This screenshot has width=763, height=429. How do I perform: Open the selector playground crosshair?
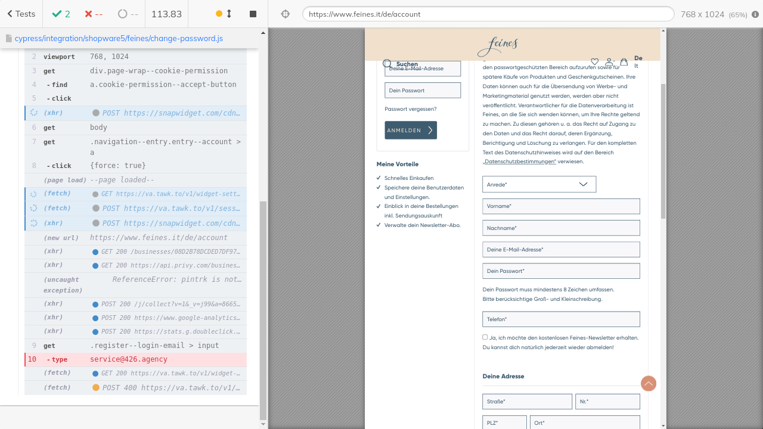[x=286, y=14]
